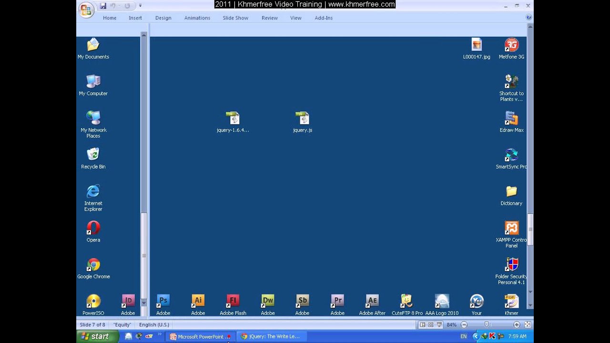Open the Customize Quick Access Toolbar dropdown
Image resolution: width=610 pixels, height=343 pixels.
140,6
